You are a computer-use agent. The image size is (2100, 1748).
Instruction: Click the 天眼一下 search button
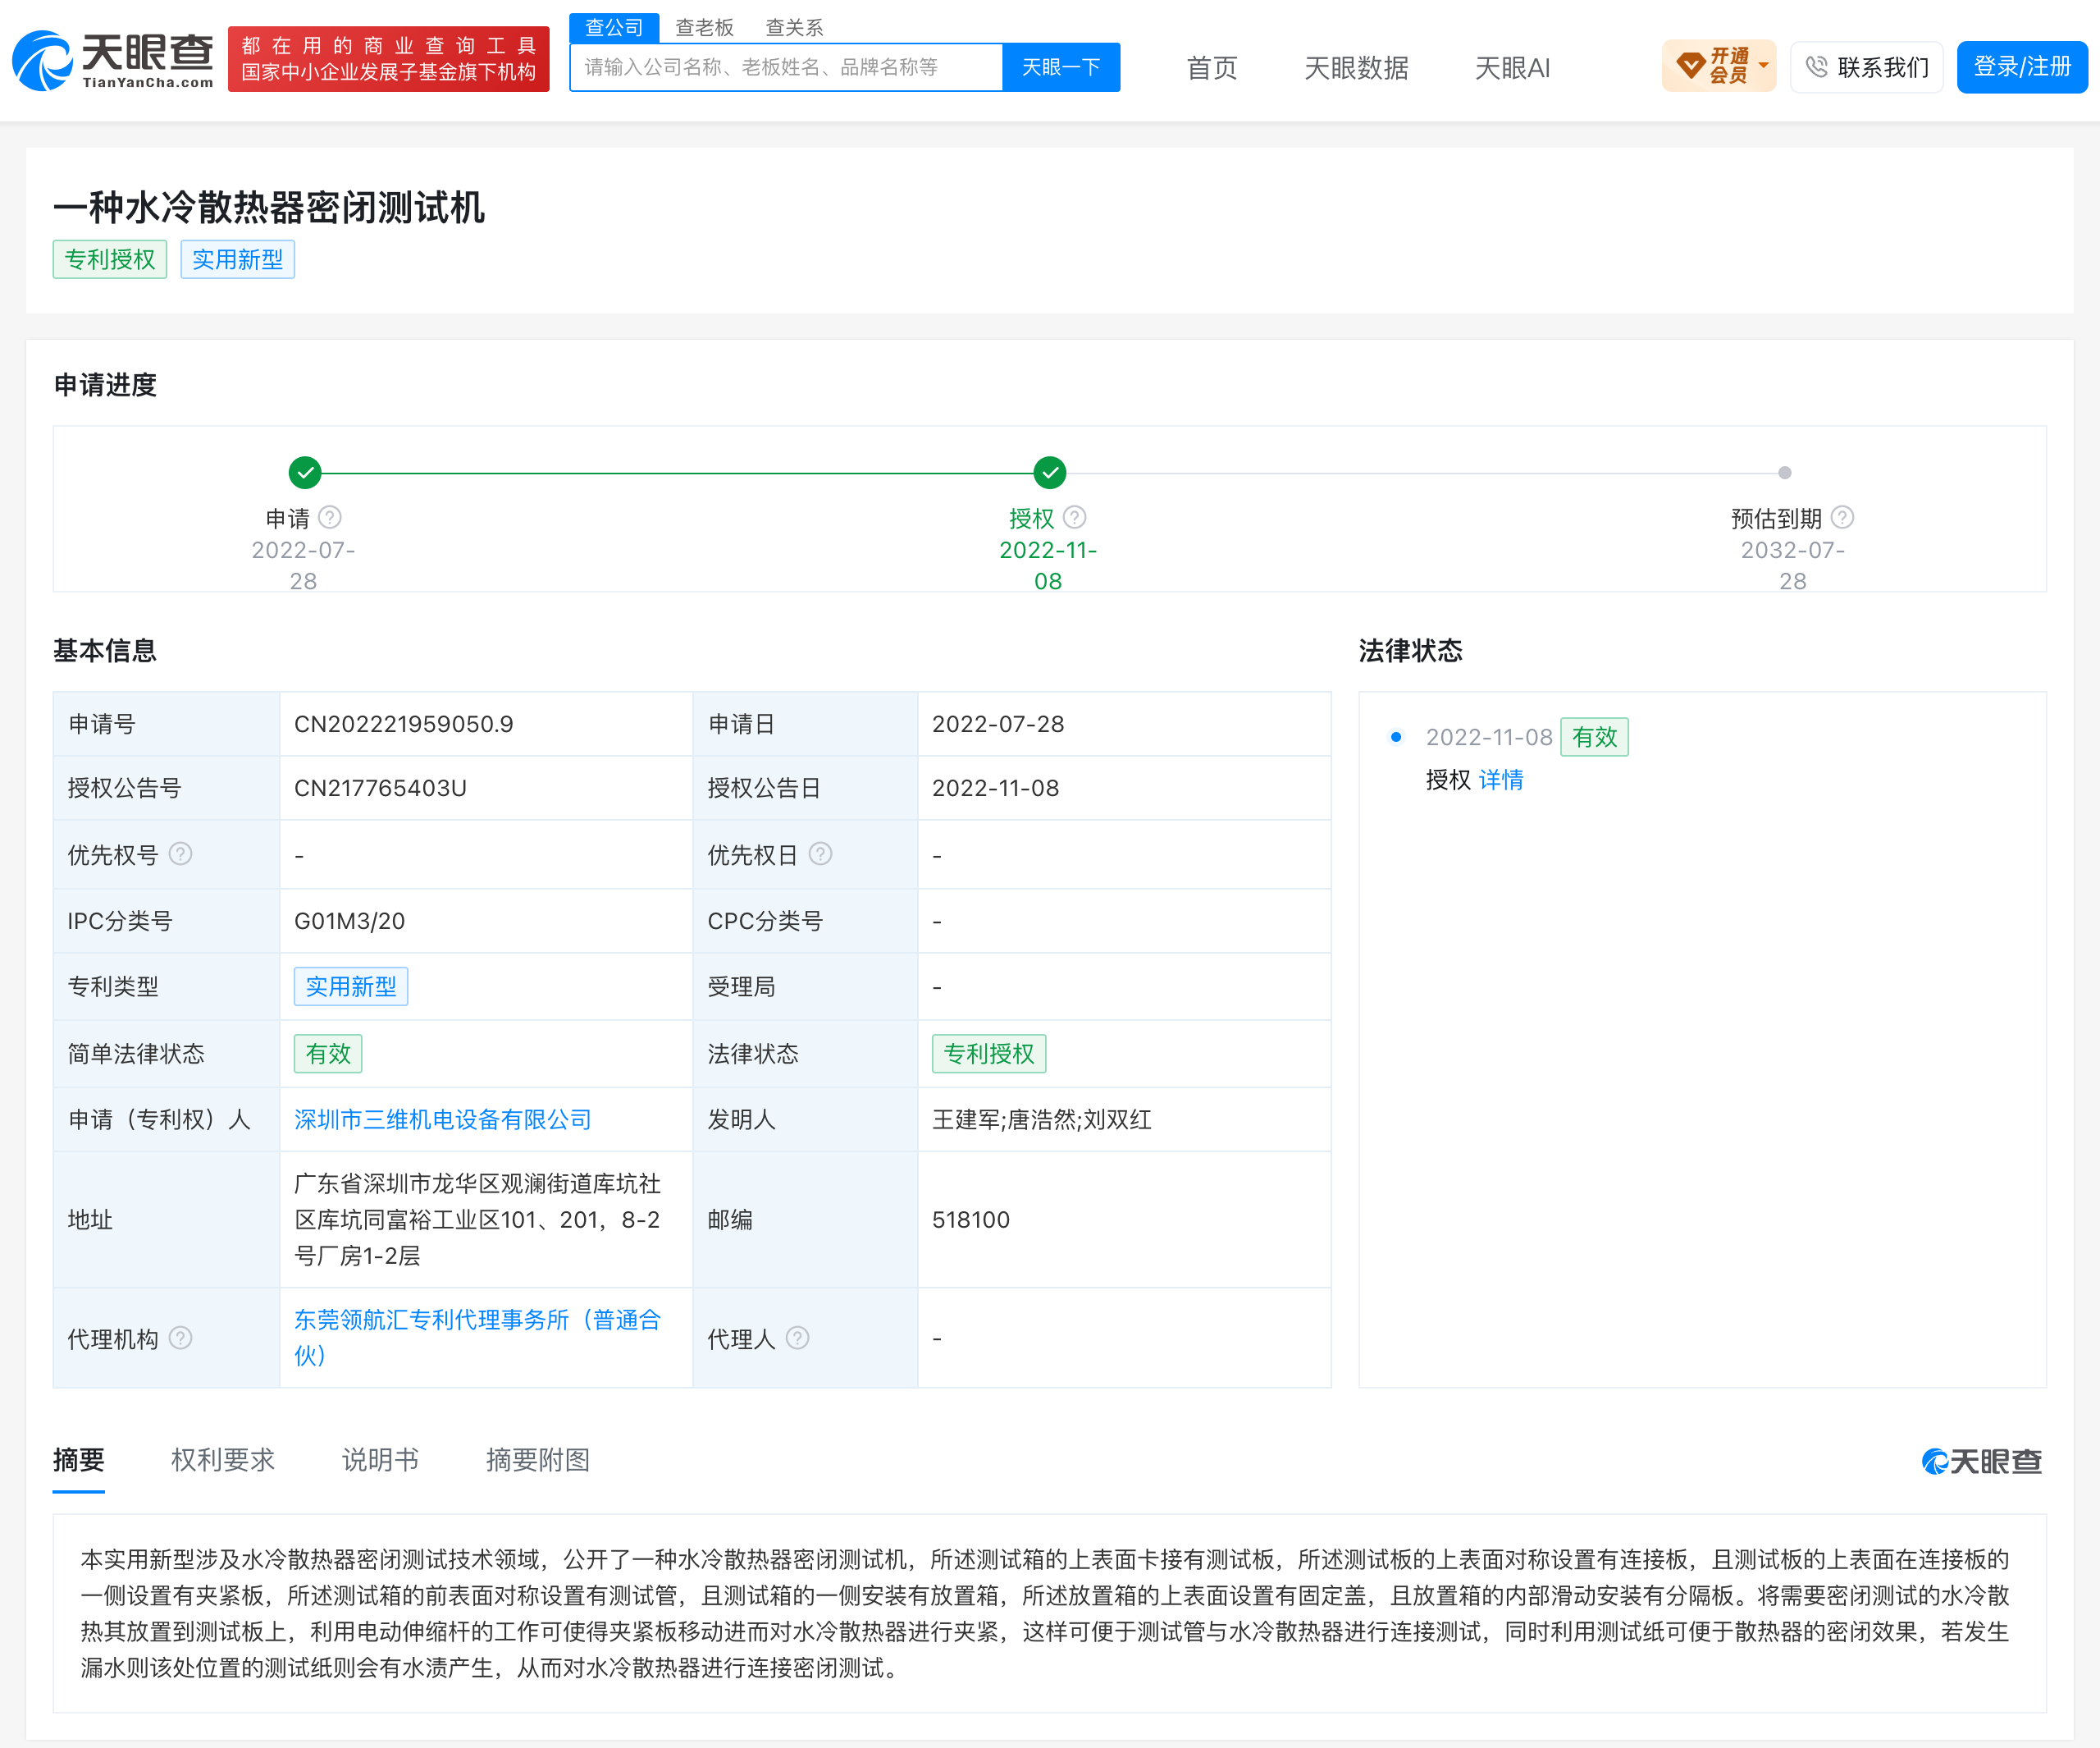click(1061, 67)
